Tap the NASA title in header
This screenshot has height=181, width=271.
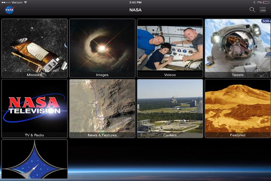pyautogui.click(x=135, y=10)
